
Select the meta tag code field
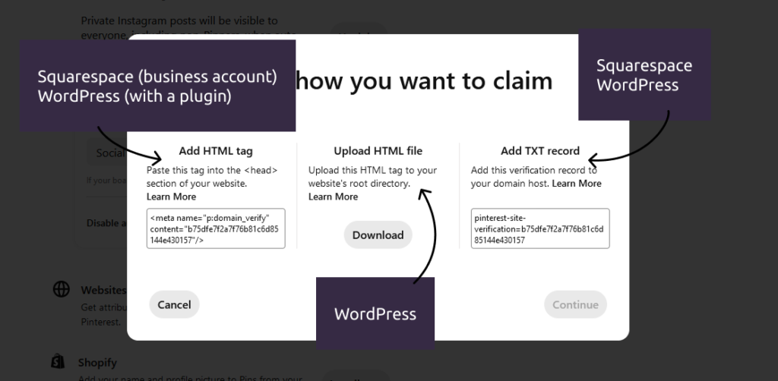216,228
